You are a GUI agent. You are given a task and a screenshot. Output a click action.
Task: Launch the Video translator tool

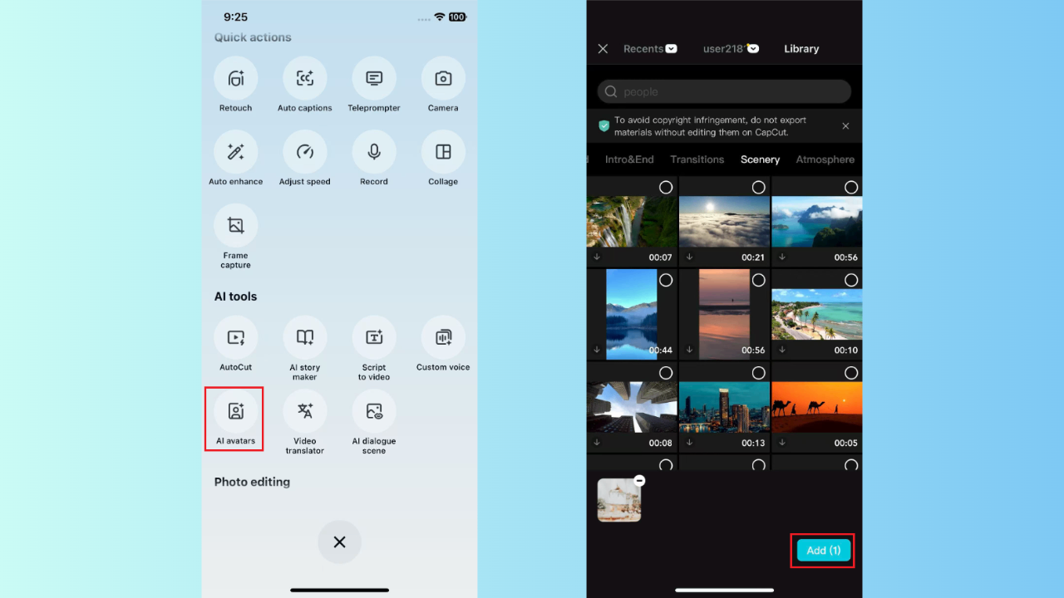pyautogui.click(x=304, y=409)
